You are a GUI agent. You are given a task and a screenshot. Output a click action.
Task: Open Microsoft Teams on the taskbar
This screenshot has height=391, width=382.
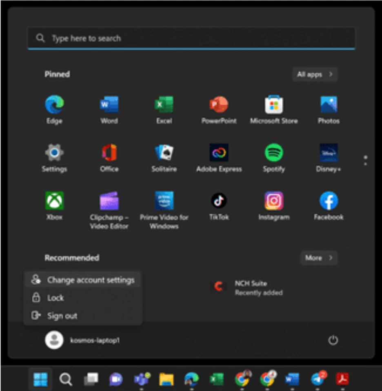[x=142, y=379]
